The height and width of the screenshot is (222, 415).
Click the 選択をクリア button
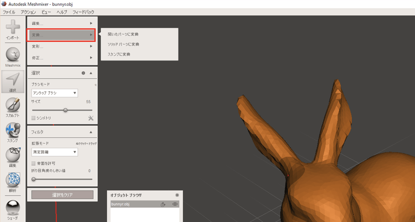62,195
